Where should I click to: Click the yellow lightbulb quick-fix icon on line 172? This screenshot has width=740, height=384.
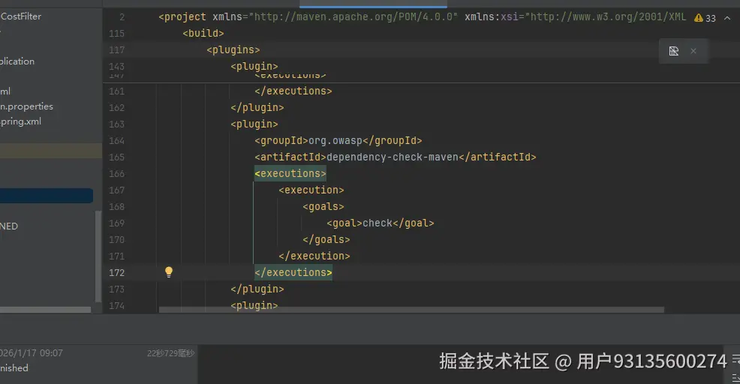(x=168, y=271)
